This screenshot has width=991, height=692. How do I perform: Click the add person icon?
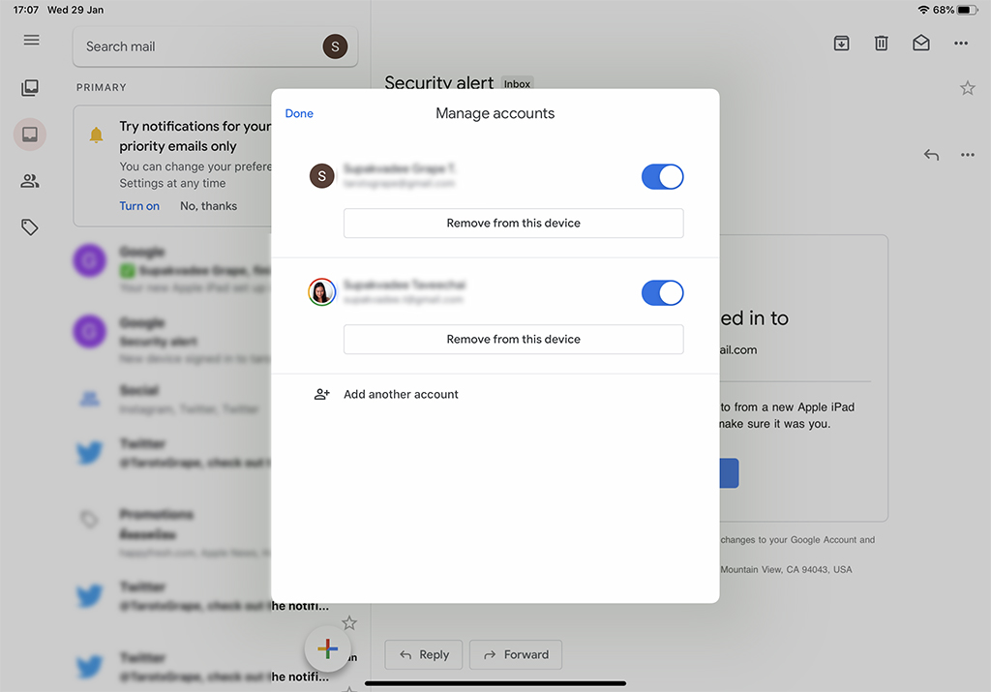pyautogui.click(x=321, y=394)
